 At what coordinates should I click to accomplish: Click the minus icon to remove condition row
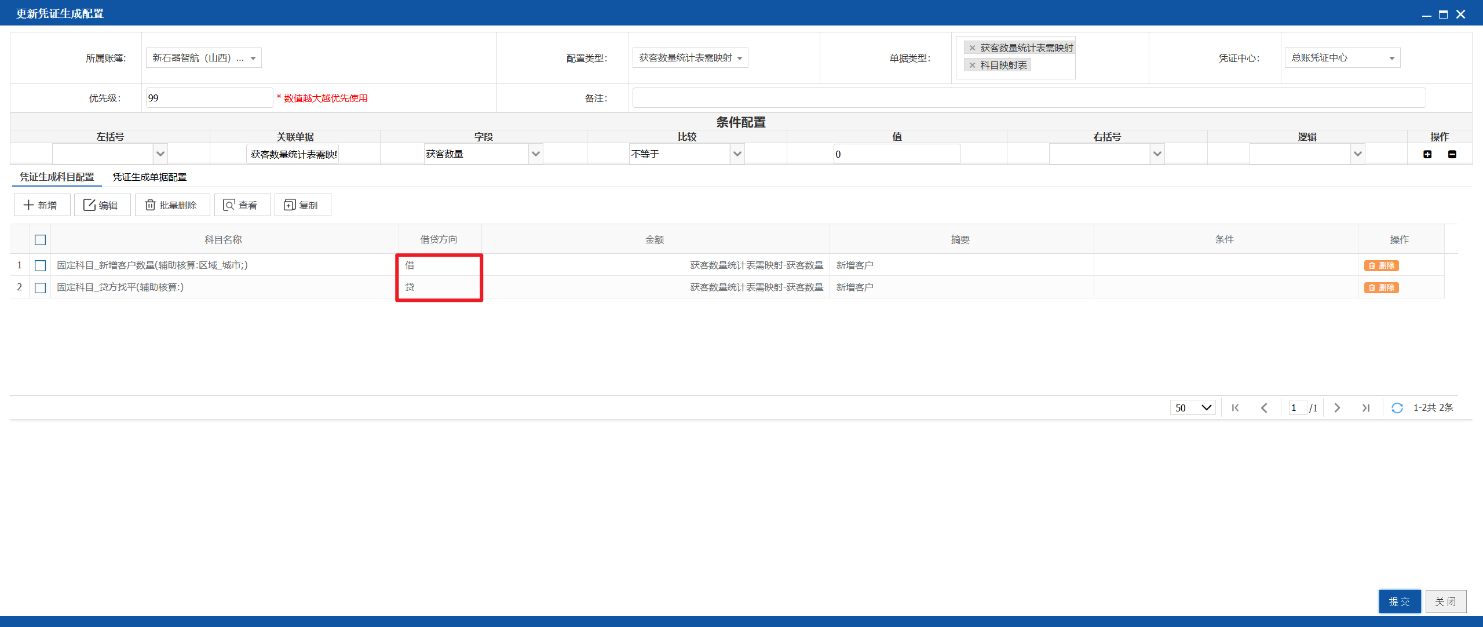(x=1452, y=154)
